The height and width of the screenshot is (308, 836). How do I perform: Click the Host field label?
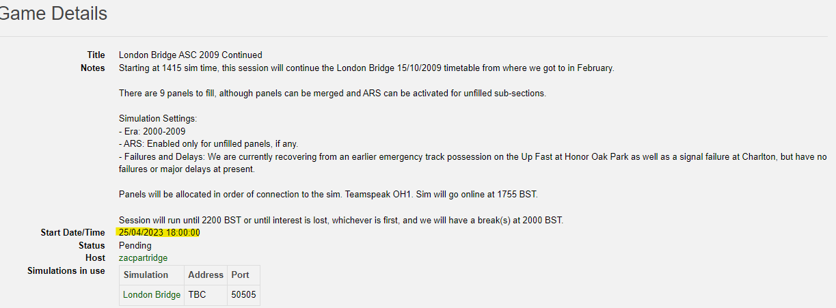tap(96, 257)
